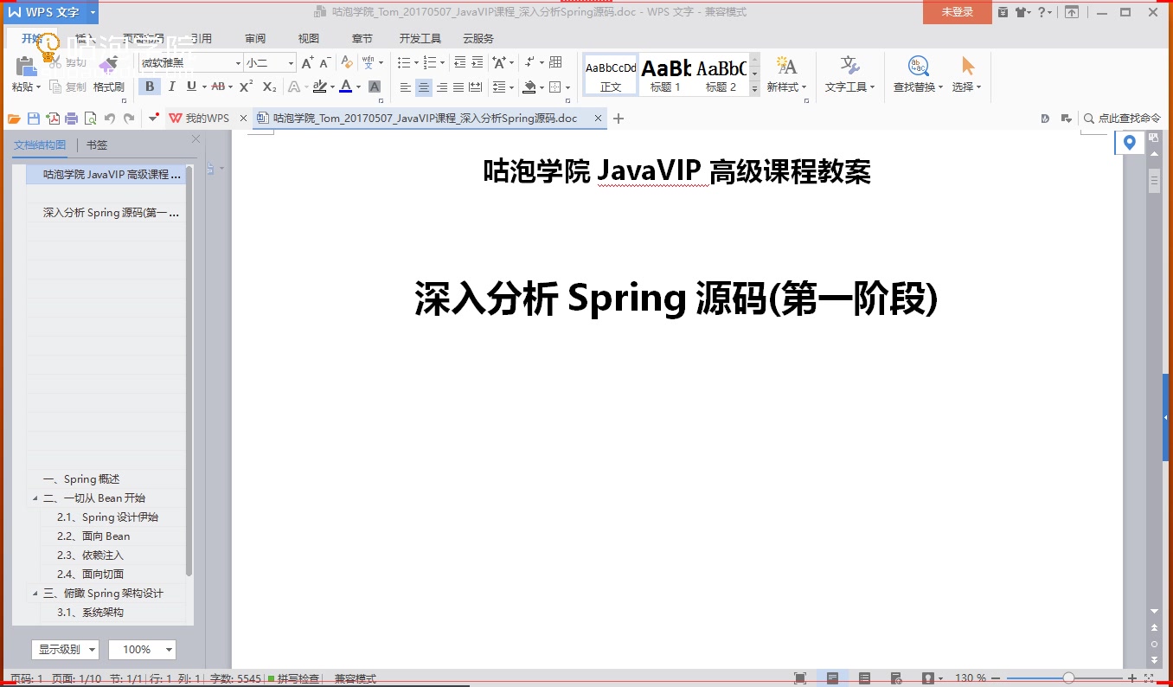1173x687 pixels.
Task: Decrease paragraph indent
Action: click(x=459, y=62)
